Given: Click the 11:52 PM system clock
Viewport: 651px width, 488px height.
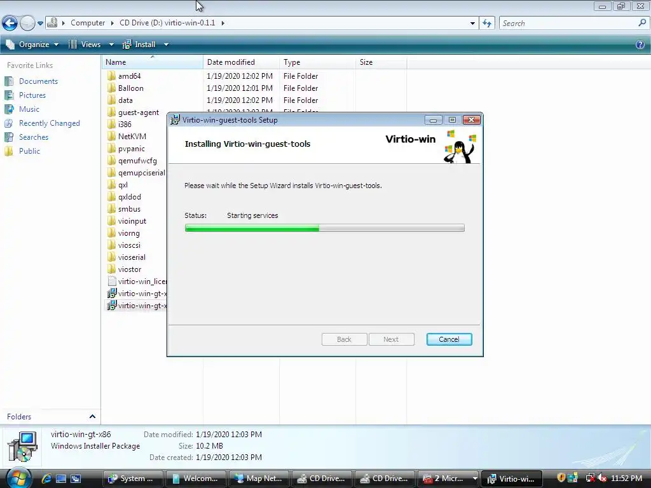Looking at the screenshot, I should click(x=627, y=478).
